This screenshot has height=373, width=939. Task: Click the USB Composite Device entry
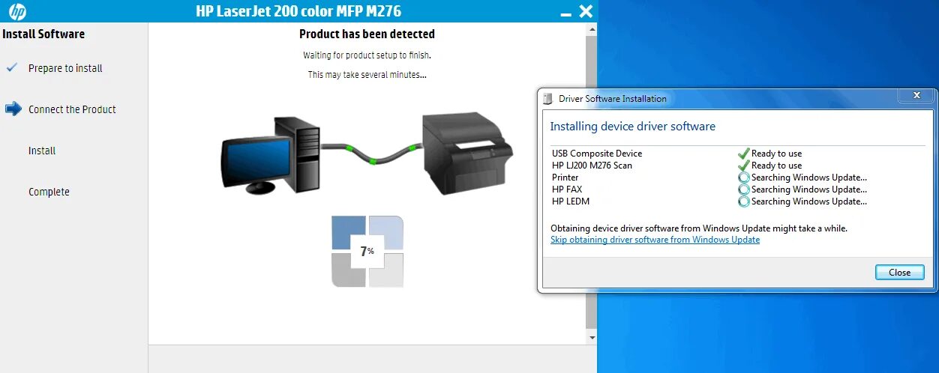597,154
